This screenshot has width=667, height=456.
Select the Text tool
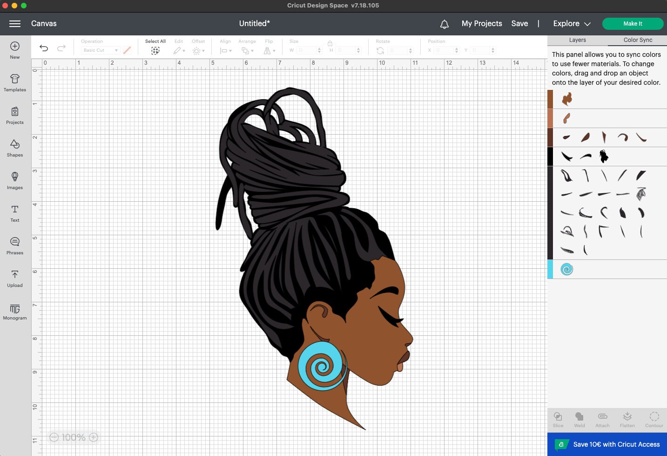coord(14,213)
